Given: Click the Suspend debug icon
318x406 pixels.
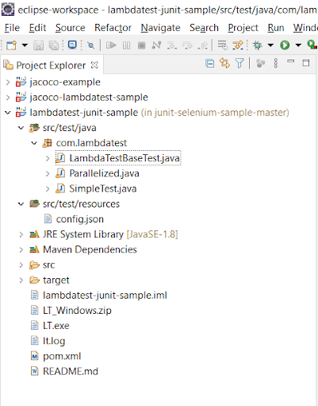Looking at the screenshot, I should coord(126,45).
